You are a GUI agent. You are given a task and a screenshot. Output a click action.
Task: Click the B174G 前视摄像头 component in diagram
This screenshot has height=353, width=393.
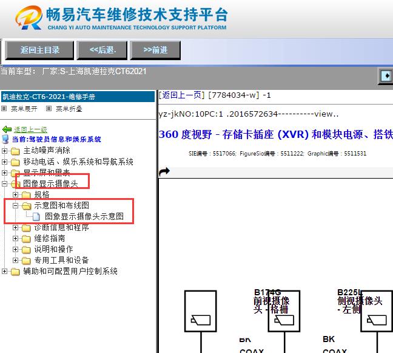[284, 311]
